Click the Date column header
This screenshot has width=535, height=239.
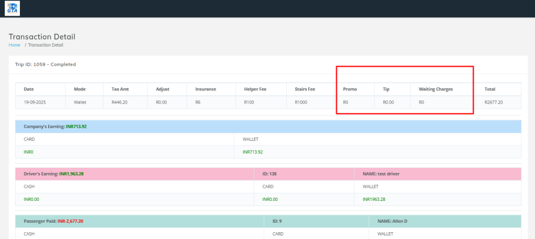pyautogui.click(x=29, y=89)
